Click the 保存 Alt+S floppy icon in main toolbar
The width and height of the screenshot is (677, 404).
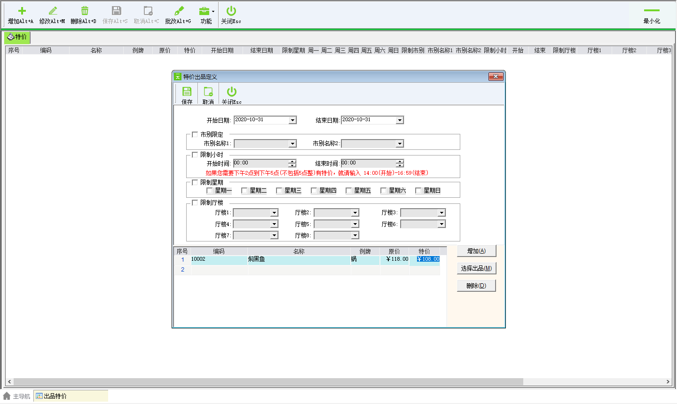[116, 11]
